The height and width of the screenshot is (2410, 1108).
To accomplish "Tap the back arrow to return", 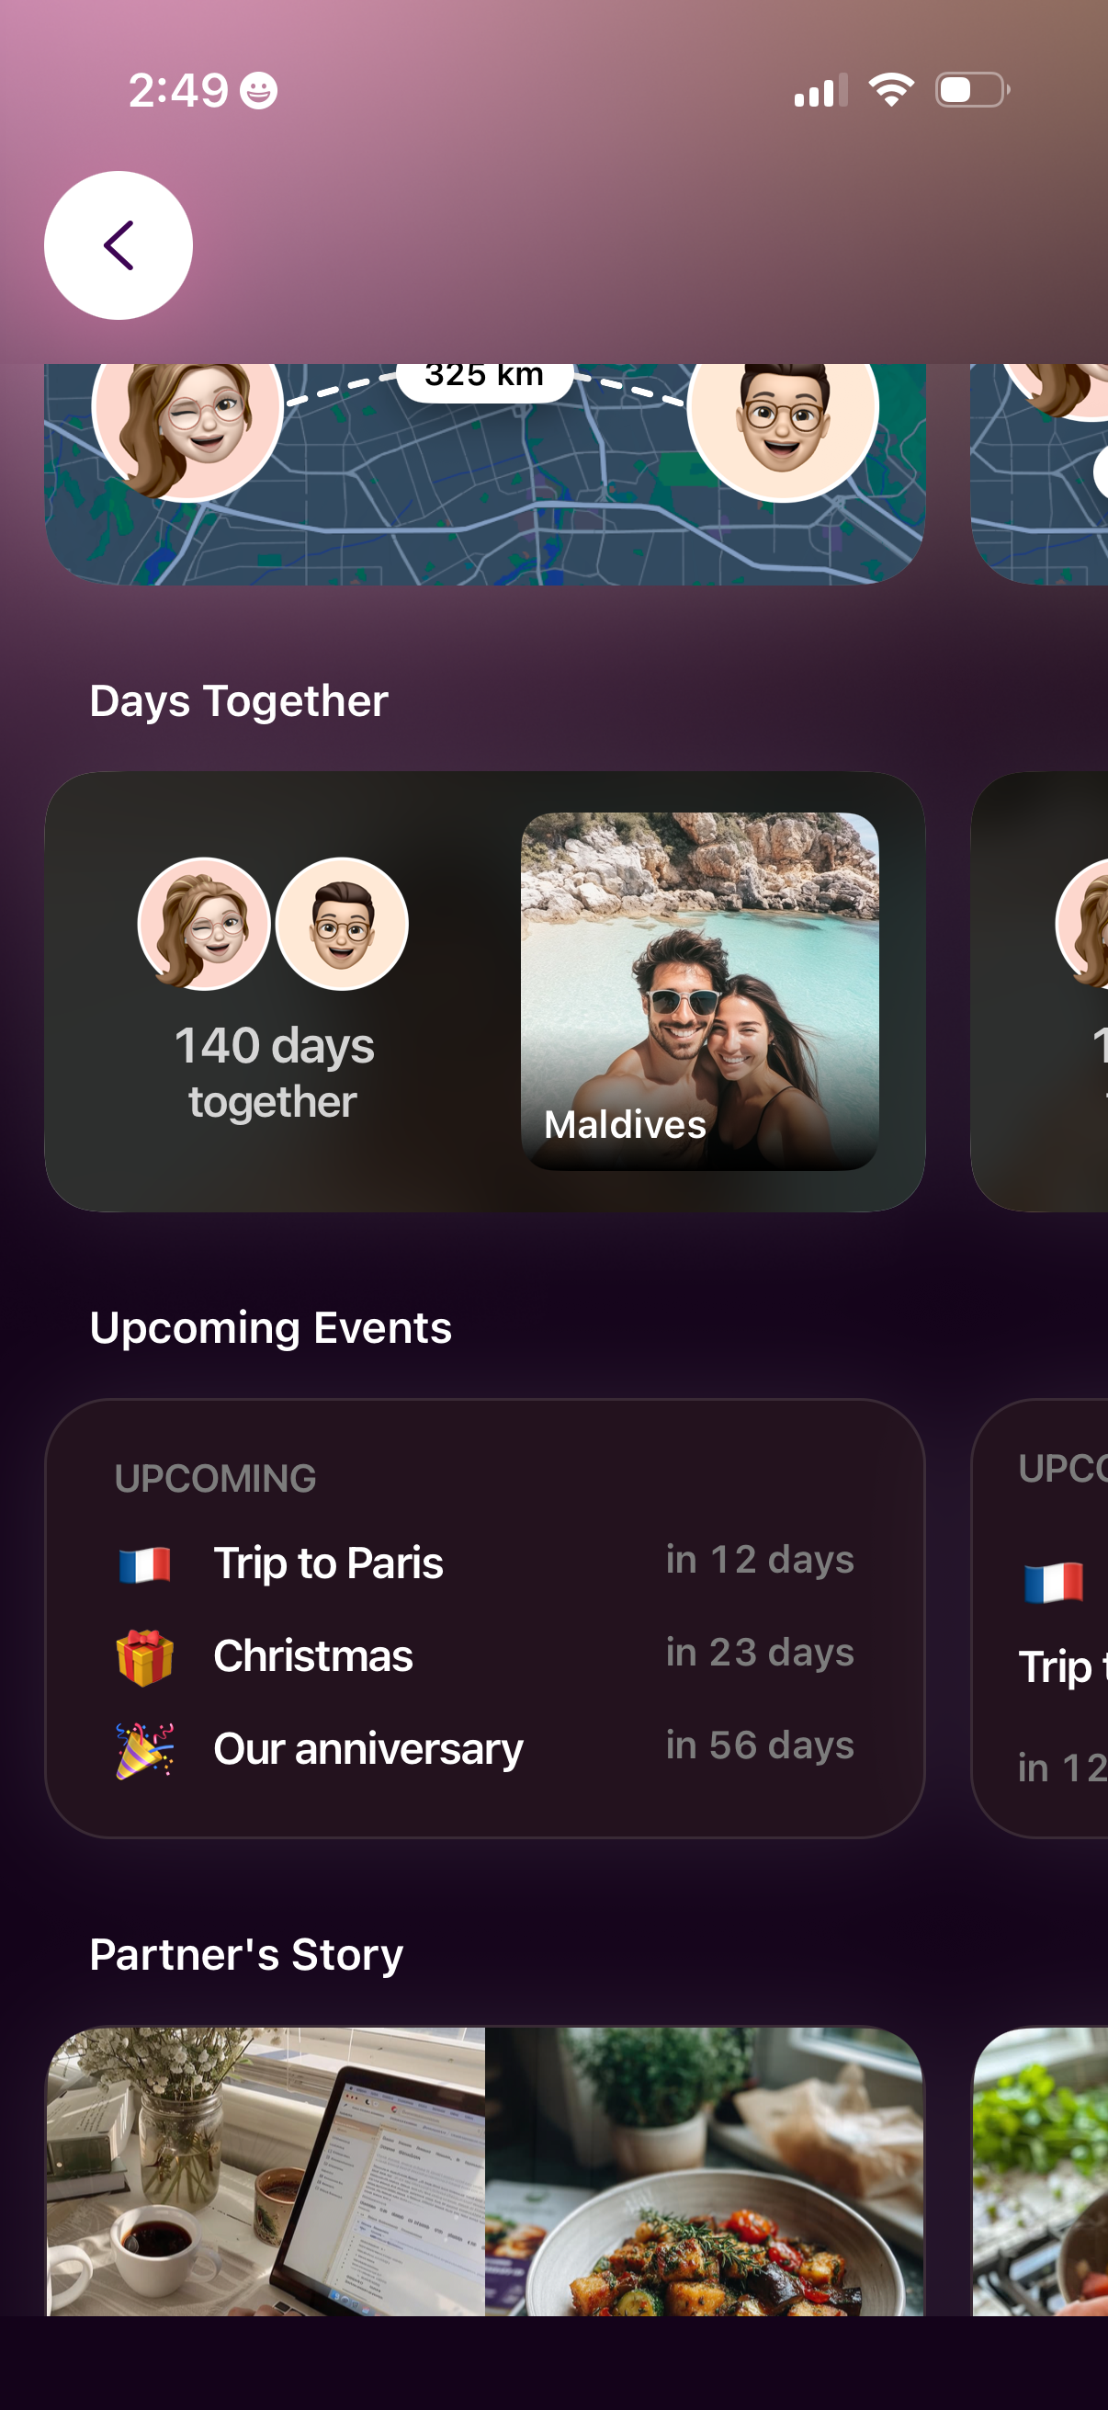I will [x=118, y=244].
